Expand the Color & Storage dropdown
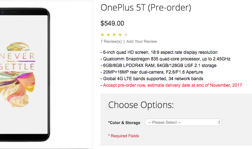 tap(183, 122)
